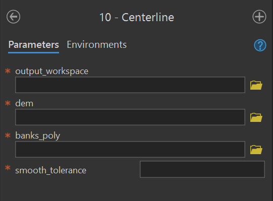Click the required asterisk next to dem
The height and width of the screenshot is (201, 273).
pyautogui.click(x=8, y=103)
